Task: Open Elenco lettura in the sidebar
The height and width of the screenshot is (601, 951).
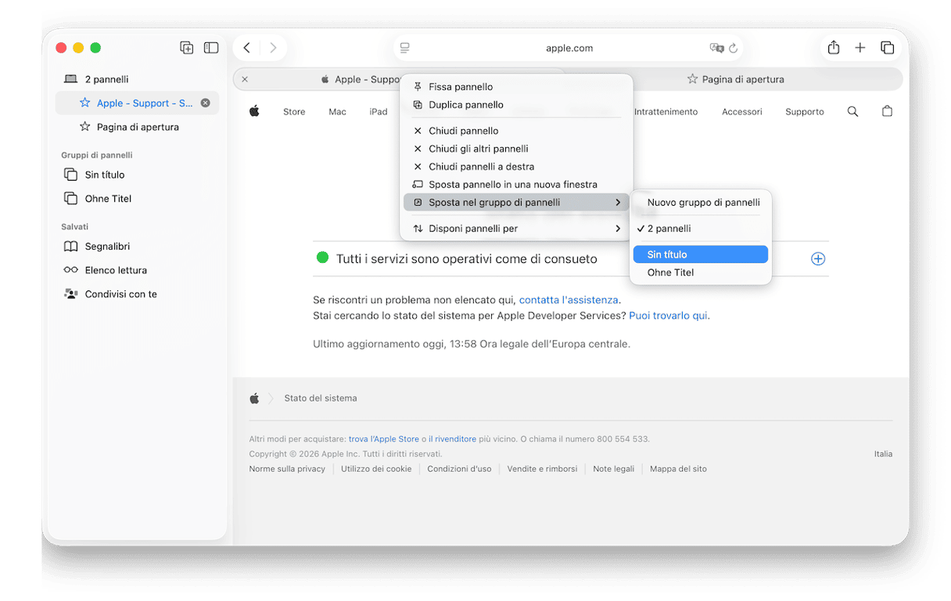Action: (x=137, y=270)
